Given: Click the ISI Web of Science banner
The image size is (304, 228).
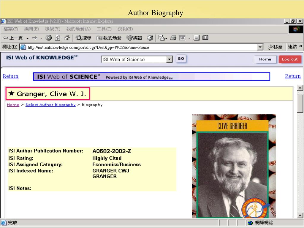Looking at the screenshot, I should pyautogui.click(x=152, y=77).
